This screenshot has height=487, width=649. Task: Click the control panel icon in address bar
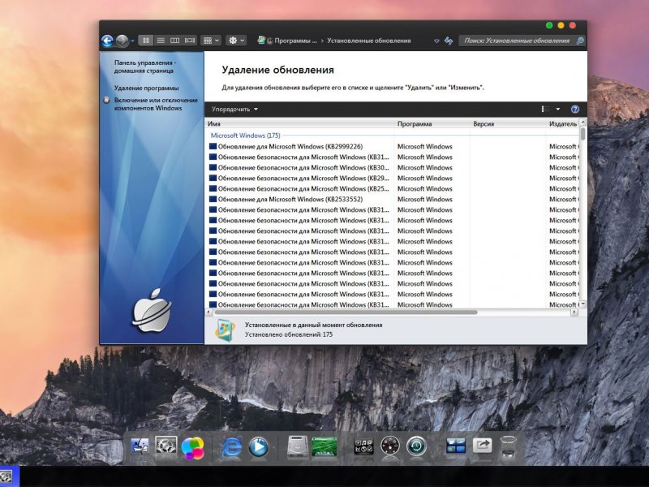tap(261, 40)
